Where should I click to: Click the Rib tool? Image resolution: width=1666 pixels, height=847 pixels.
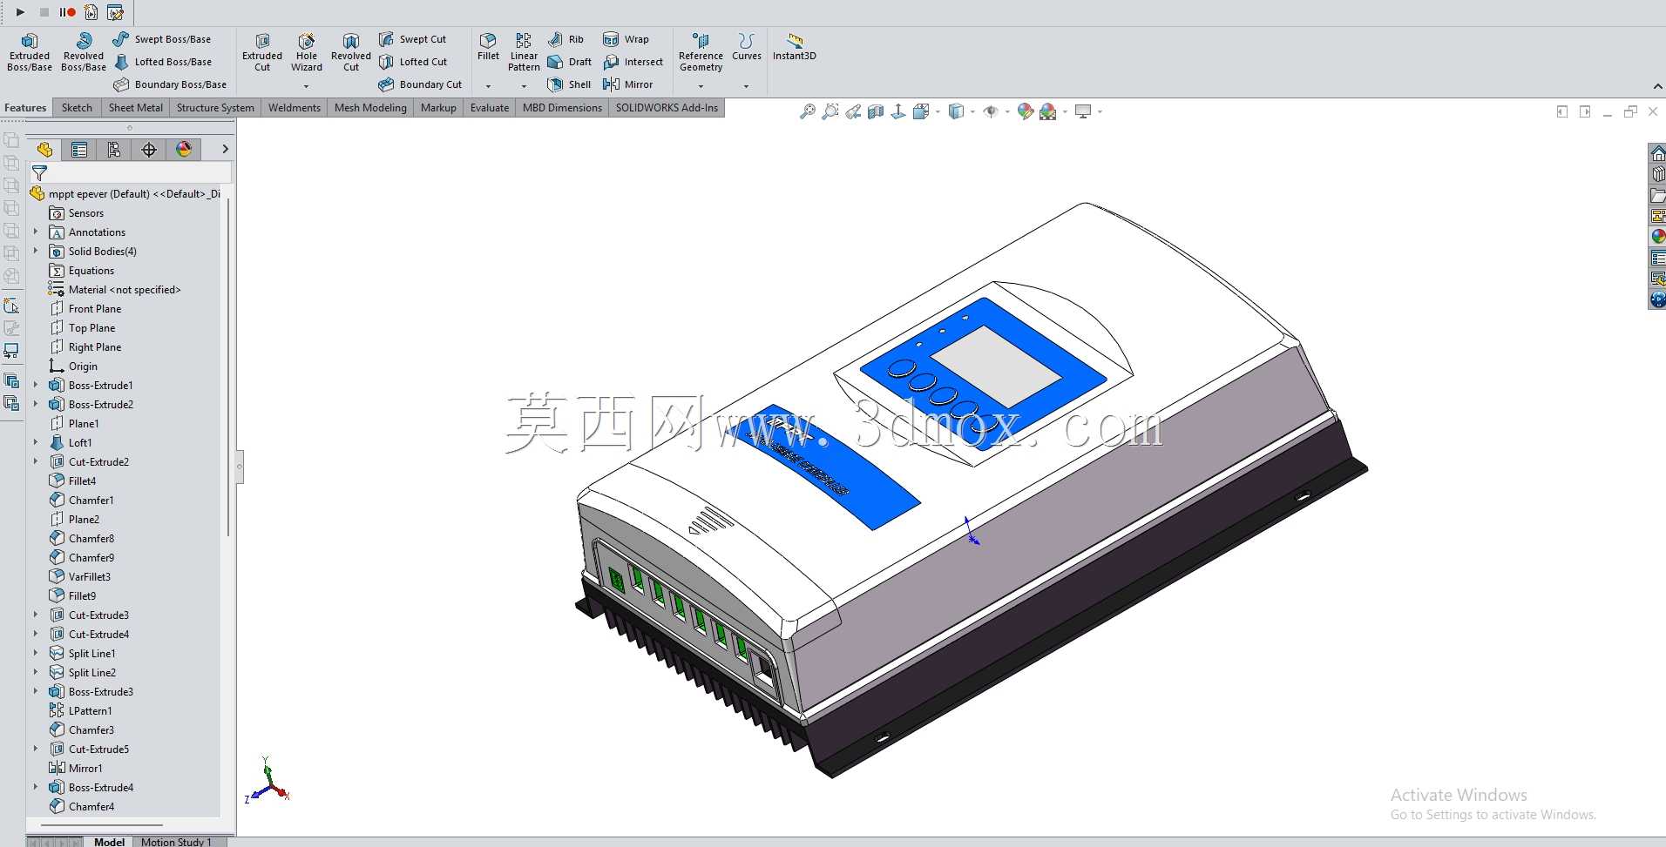coord(565,39)
